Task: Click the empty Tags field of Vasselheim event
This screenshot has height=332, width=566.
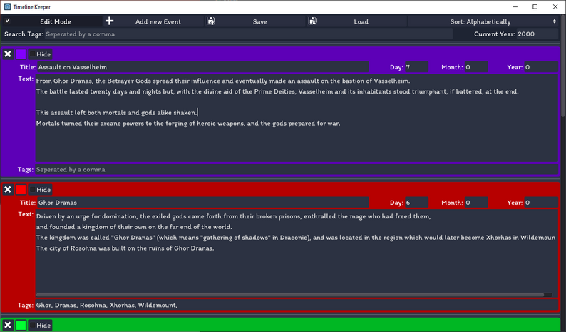Action: point(297,170)
